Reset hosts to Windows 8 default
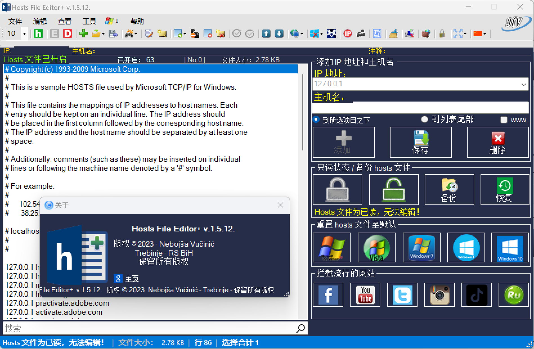The image size is (534, 349). tap(466, 247)
